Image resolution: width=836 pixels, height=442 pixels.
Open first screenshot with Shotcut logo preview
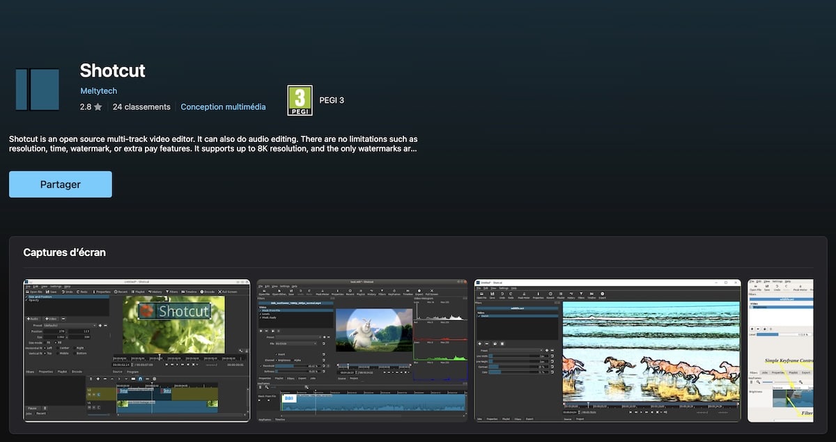137,350
